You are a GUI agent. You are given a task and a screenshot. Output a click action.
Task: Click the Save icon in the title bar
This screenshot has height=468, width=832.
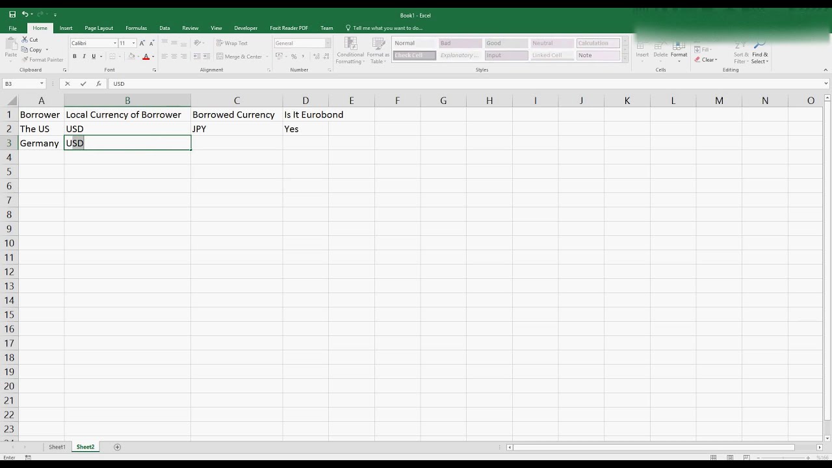click(x=12, y=14)
